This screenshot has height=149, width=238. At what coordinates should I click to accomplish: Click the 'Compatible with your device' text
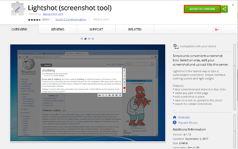click(x=198, y=46)
